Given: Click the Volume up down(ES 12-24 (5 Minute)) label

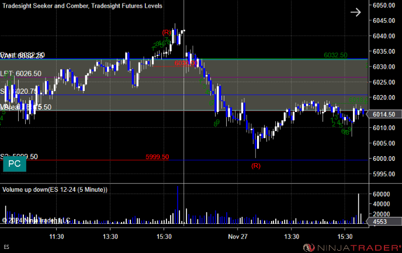Looking at the screenshot, I should coord(55,189).
